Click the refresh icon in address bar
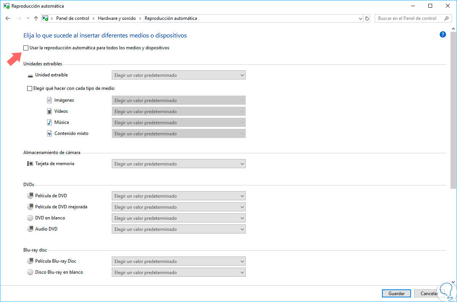457x302 pixels. (x=367, y=18)
